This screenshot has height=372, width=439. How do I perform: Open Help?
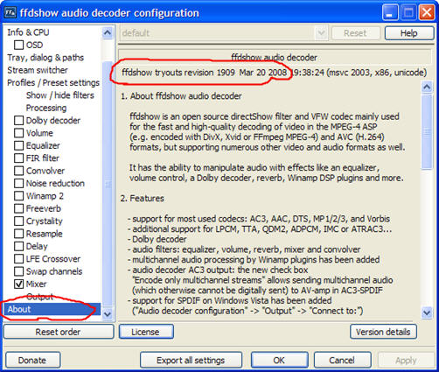(409, 33)
